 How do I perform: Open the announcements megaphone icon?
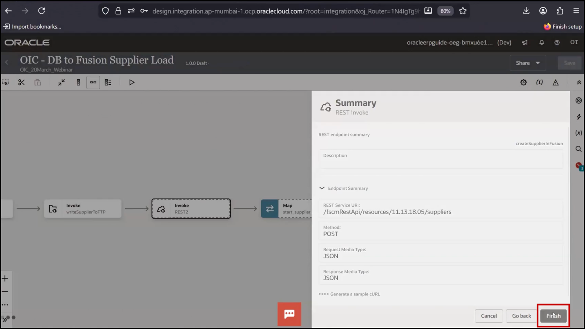click(x=525, y=43)
